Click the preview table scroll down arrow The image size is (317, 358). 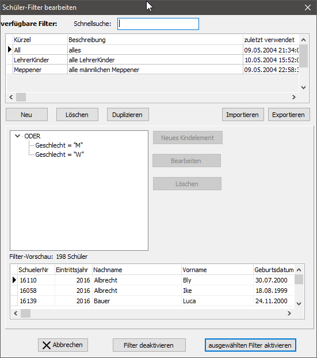tap(299, 304)
